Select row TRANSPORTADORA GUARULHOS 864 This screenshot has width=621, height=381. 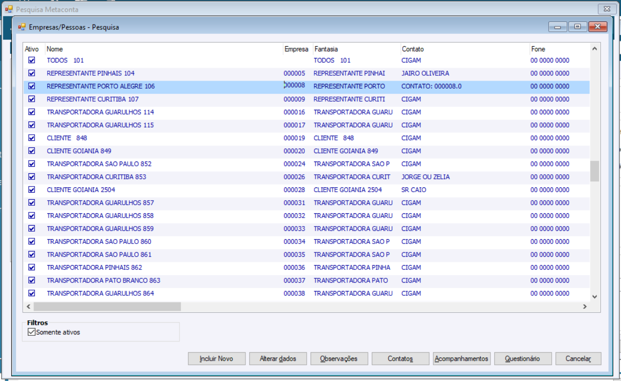306,293
